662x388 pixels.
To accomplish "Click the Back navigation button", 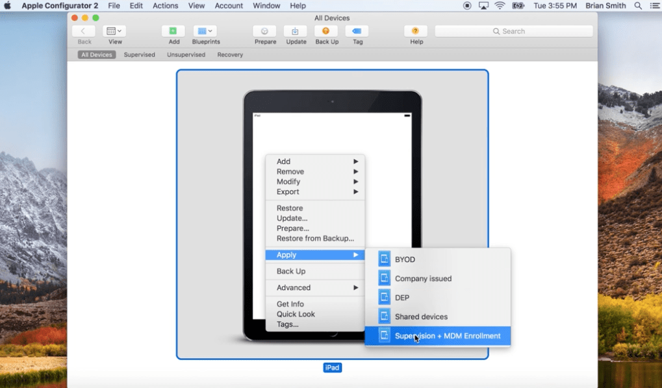I will (x=83, y=30).
